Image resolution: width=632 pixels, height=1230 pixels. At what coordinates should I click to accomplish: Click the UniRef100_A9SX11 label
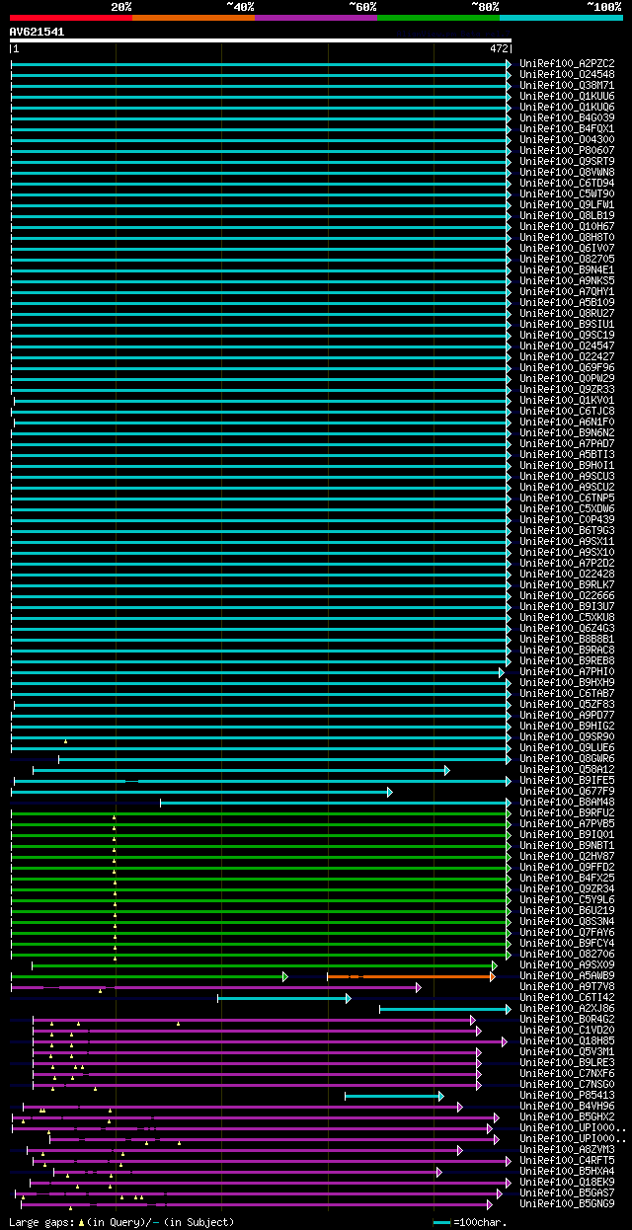(x=567, y=542)
